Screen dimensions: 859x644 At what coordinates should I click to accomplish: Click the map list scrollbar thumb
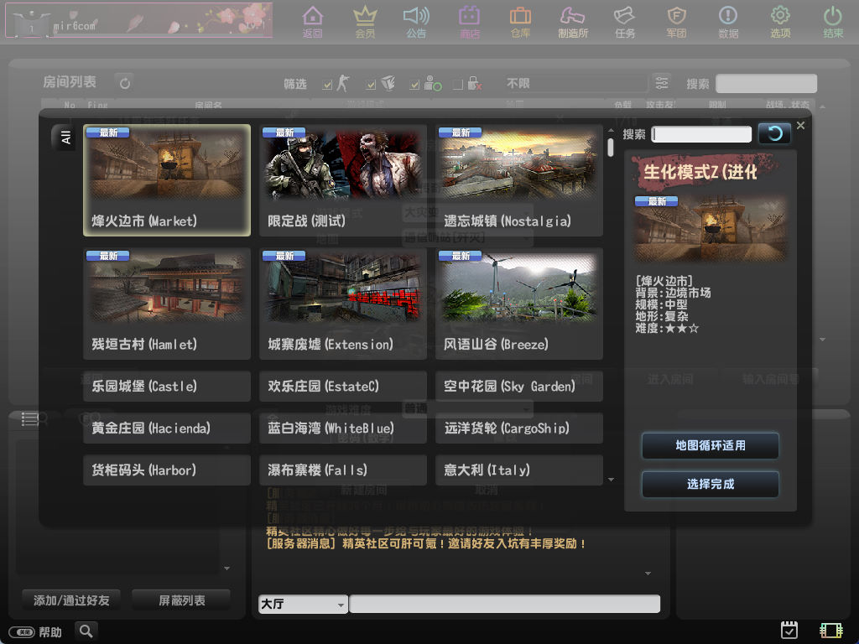point(611,148)
